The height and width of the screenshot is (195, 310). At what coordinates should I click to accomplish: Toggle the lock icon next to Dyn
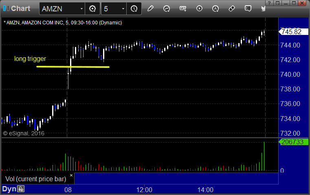(x=21, y=189)
